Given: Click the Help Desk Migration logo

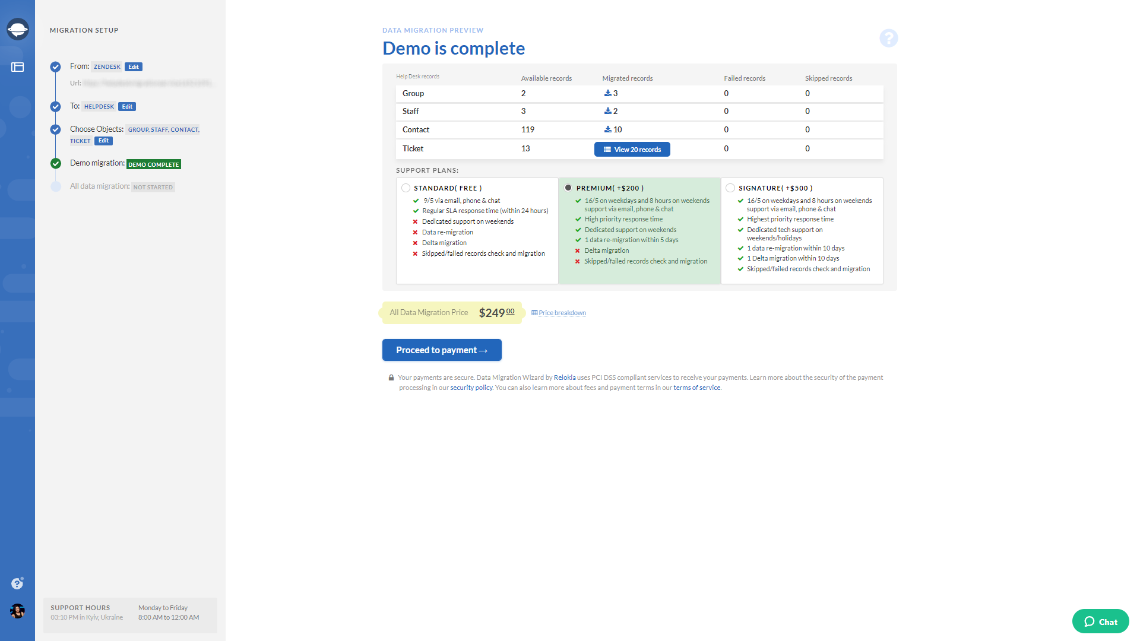Looking at the screenshot, I should [17, 28].
